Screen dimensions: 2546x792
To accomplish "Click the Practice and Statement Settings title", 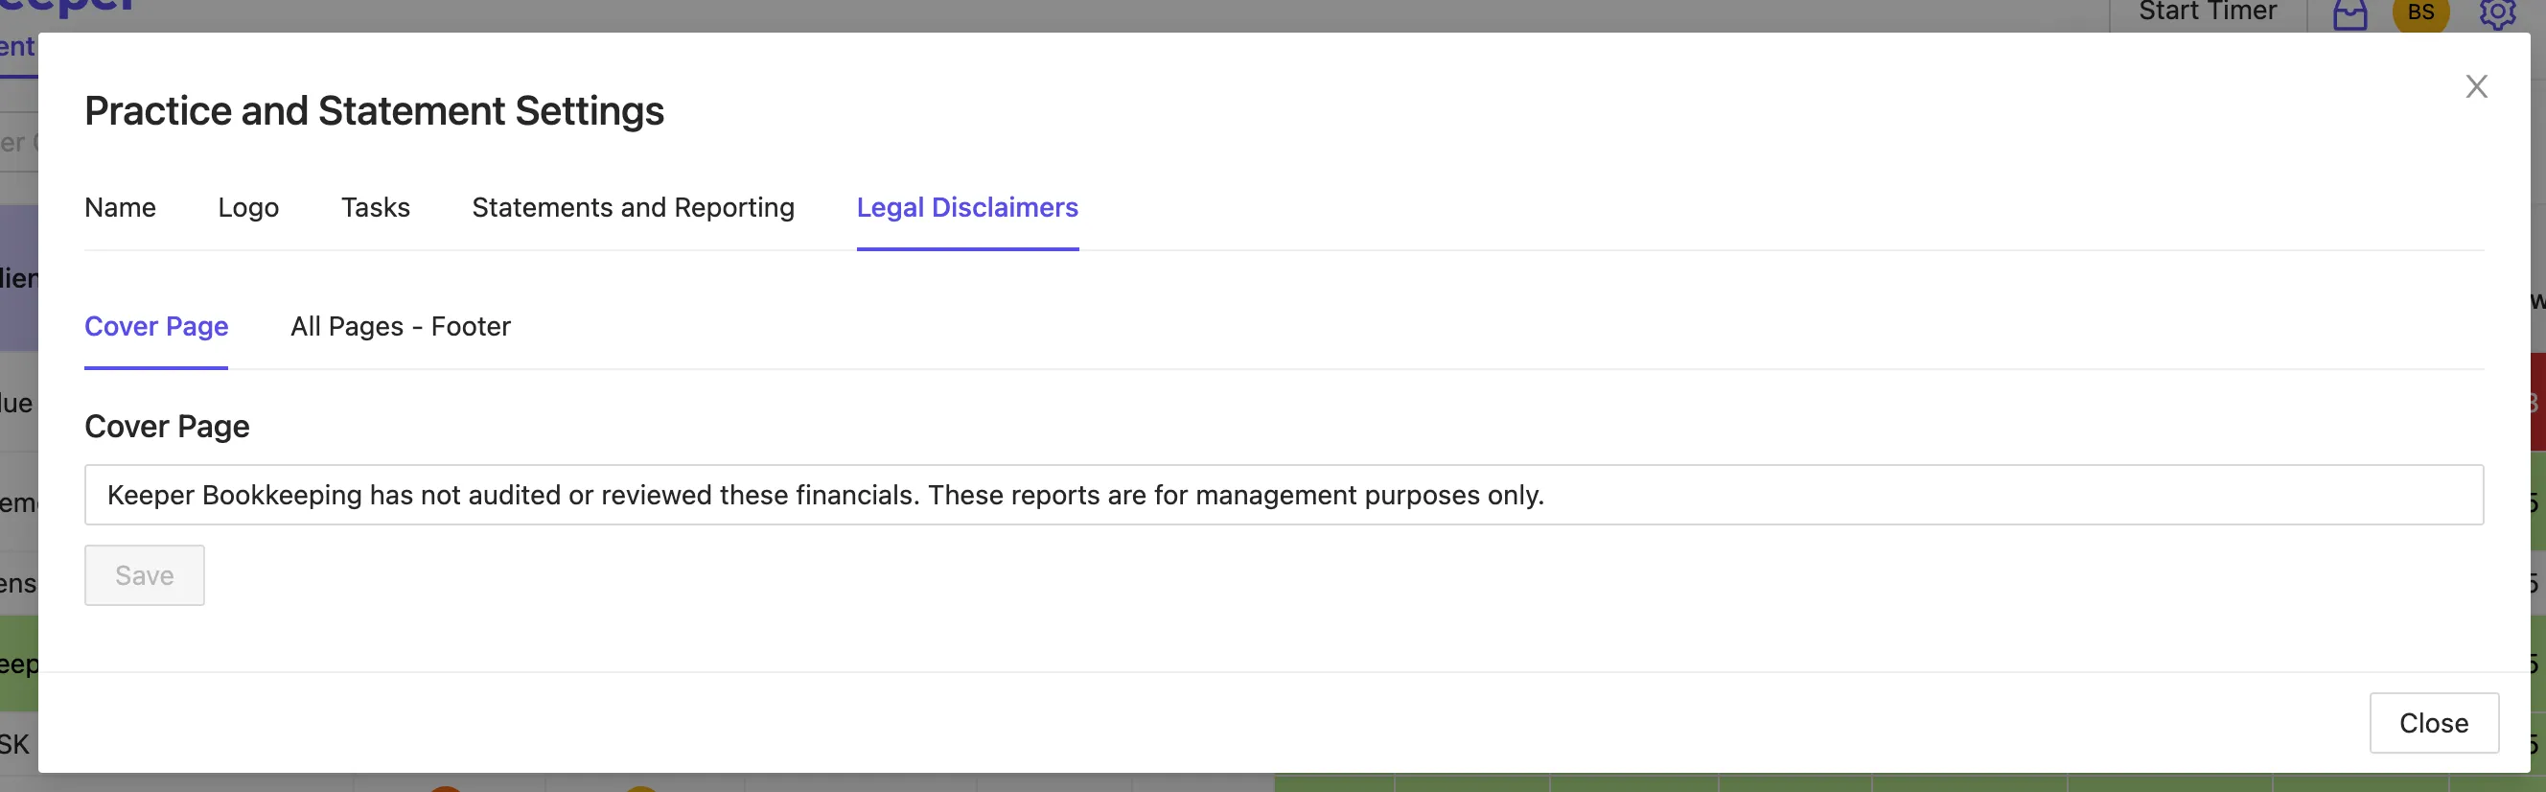I will pos(374,110).
